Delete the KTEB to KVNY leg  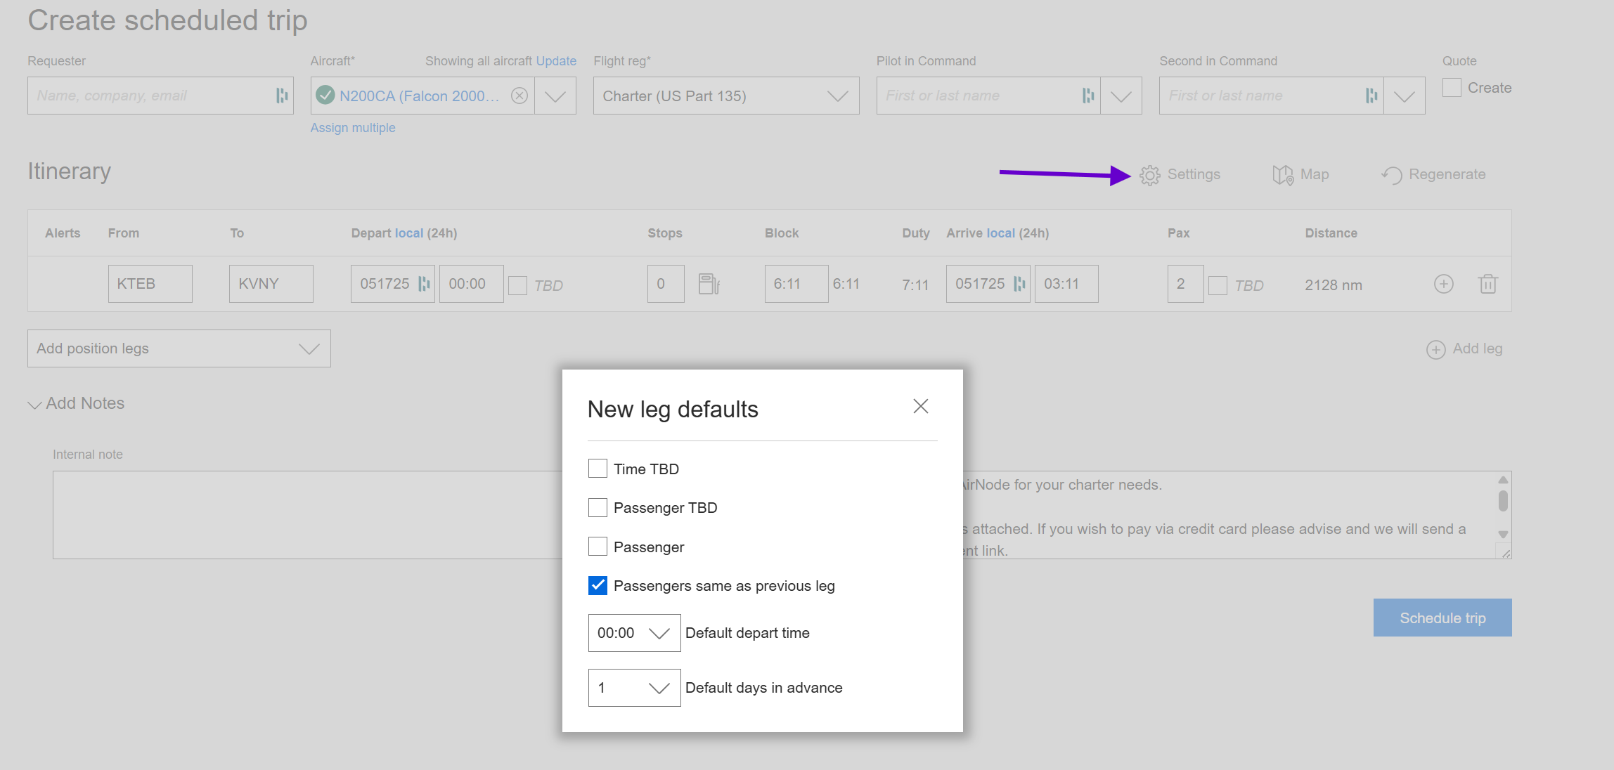(1487, 284)
